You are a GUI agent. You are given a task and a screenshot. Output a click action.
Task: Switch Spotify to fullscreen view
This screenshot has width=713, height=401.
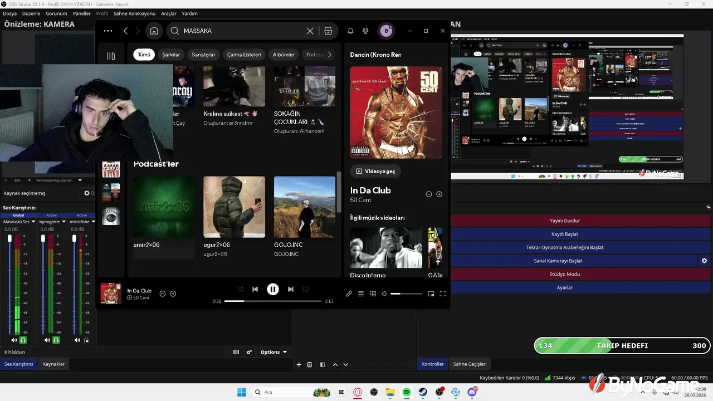pyautogui.click(x=443, y=294)
